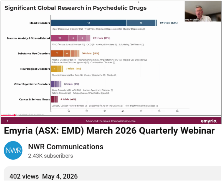Click the '6 trials (5%)' label
The image size is (222, 181).
(x=72, y=84)
